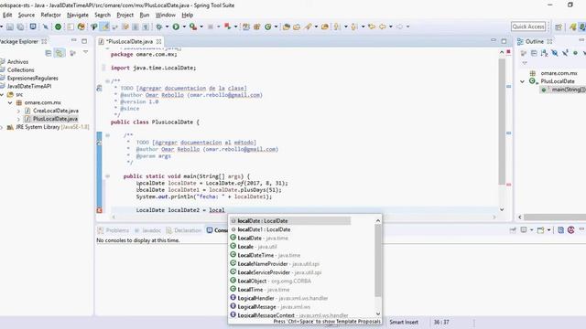The height and width of the screenshot is (329, 586).
Task: Toggle Skip All Breakpoints toolbar icon
Action: [45, 27]
